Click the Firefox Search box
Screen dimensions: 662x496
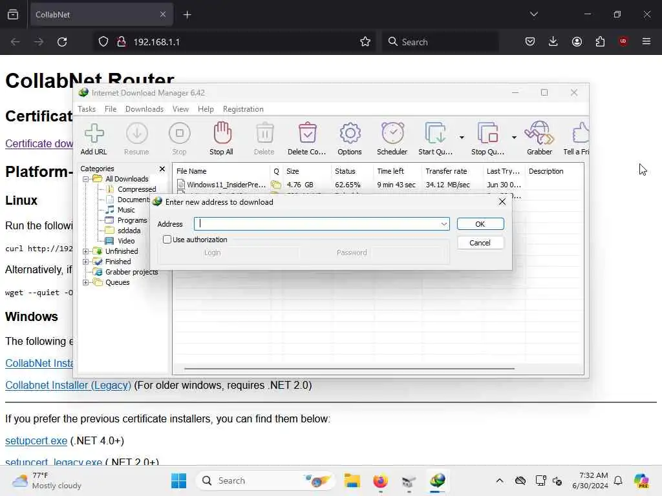point(440,42)
